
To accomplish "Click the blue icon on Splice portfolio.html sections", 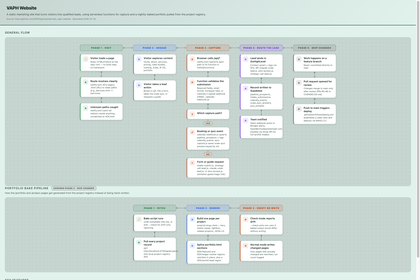I will (x=192, y=246).
